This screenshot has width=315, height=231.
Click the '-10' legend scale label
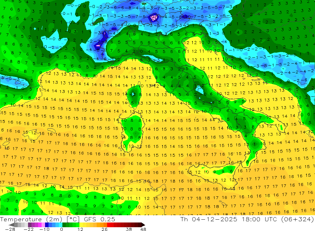[x=44, y=229]
